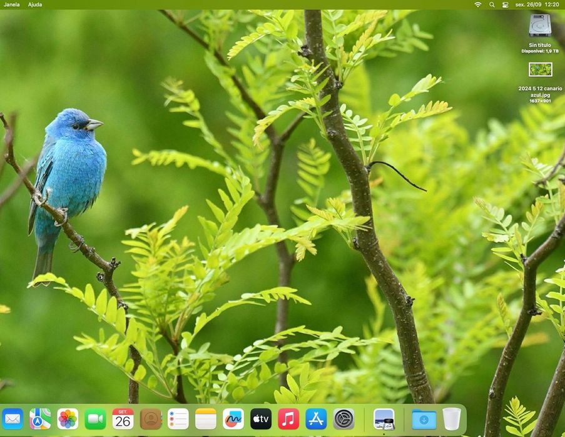Open the Trash in the Dock
Screen dimensions: 565x437
452,419
